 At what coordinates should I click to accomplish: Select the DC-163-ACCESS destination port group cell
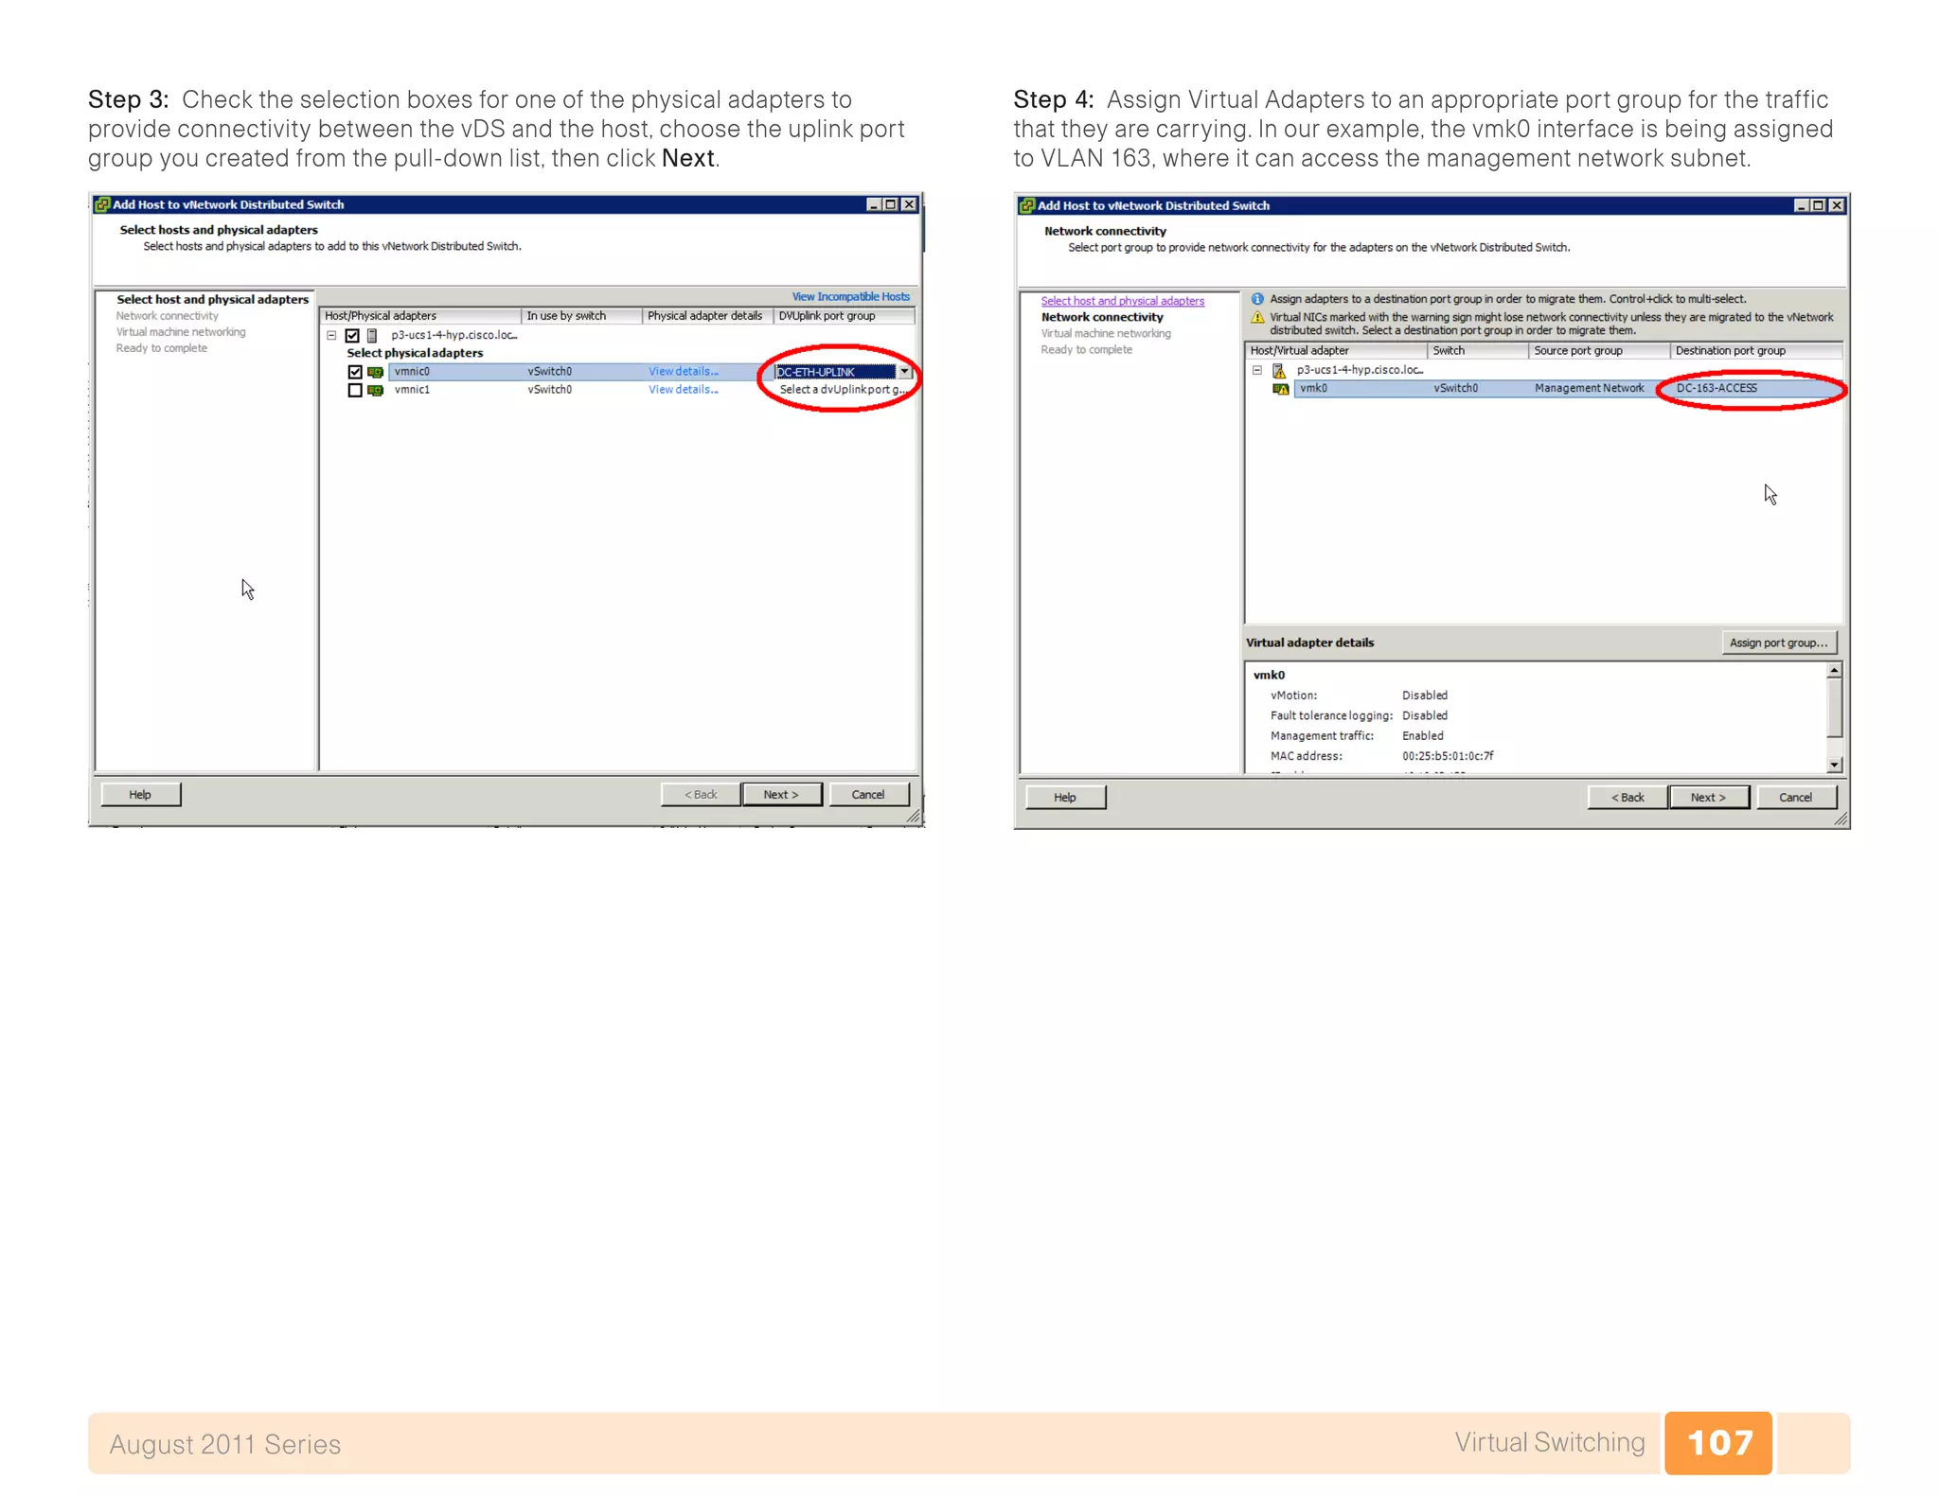click(1756, 388)
